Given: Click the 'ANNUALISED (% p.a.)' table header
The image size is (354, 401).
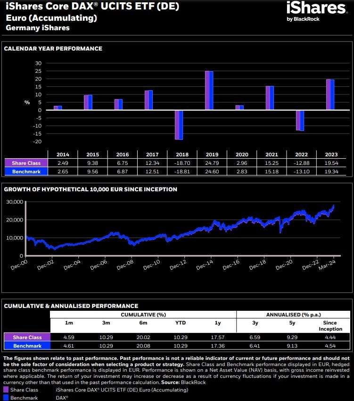Looking at the screenshot, I should tap(294, 315).
